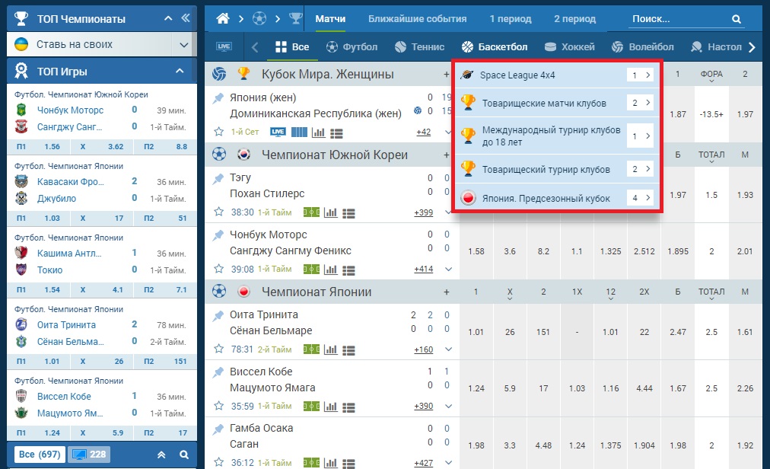Open the soccer ball breadcrumb icon

(259, 19)
